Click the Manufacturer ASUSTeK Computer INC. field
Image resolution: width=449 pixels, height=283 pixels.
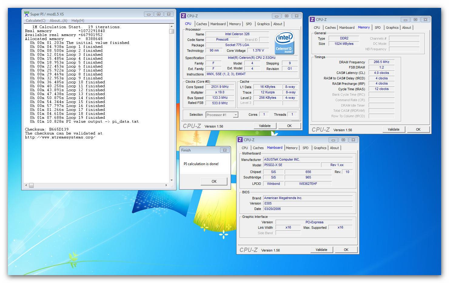point(308,159)
